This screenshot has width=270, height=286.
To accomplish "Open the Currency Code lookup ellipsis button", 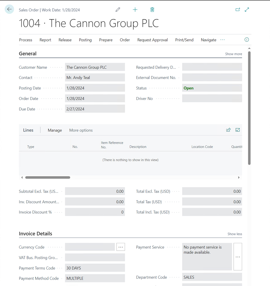I will tap(121, 247).
